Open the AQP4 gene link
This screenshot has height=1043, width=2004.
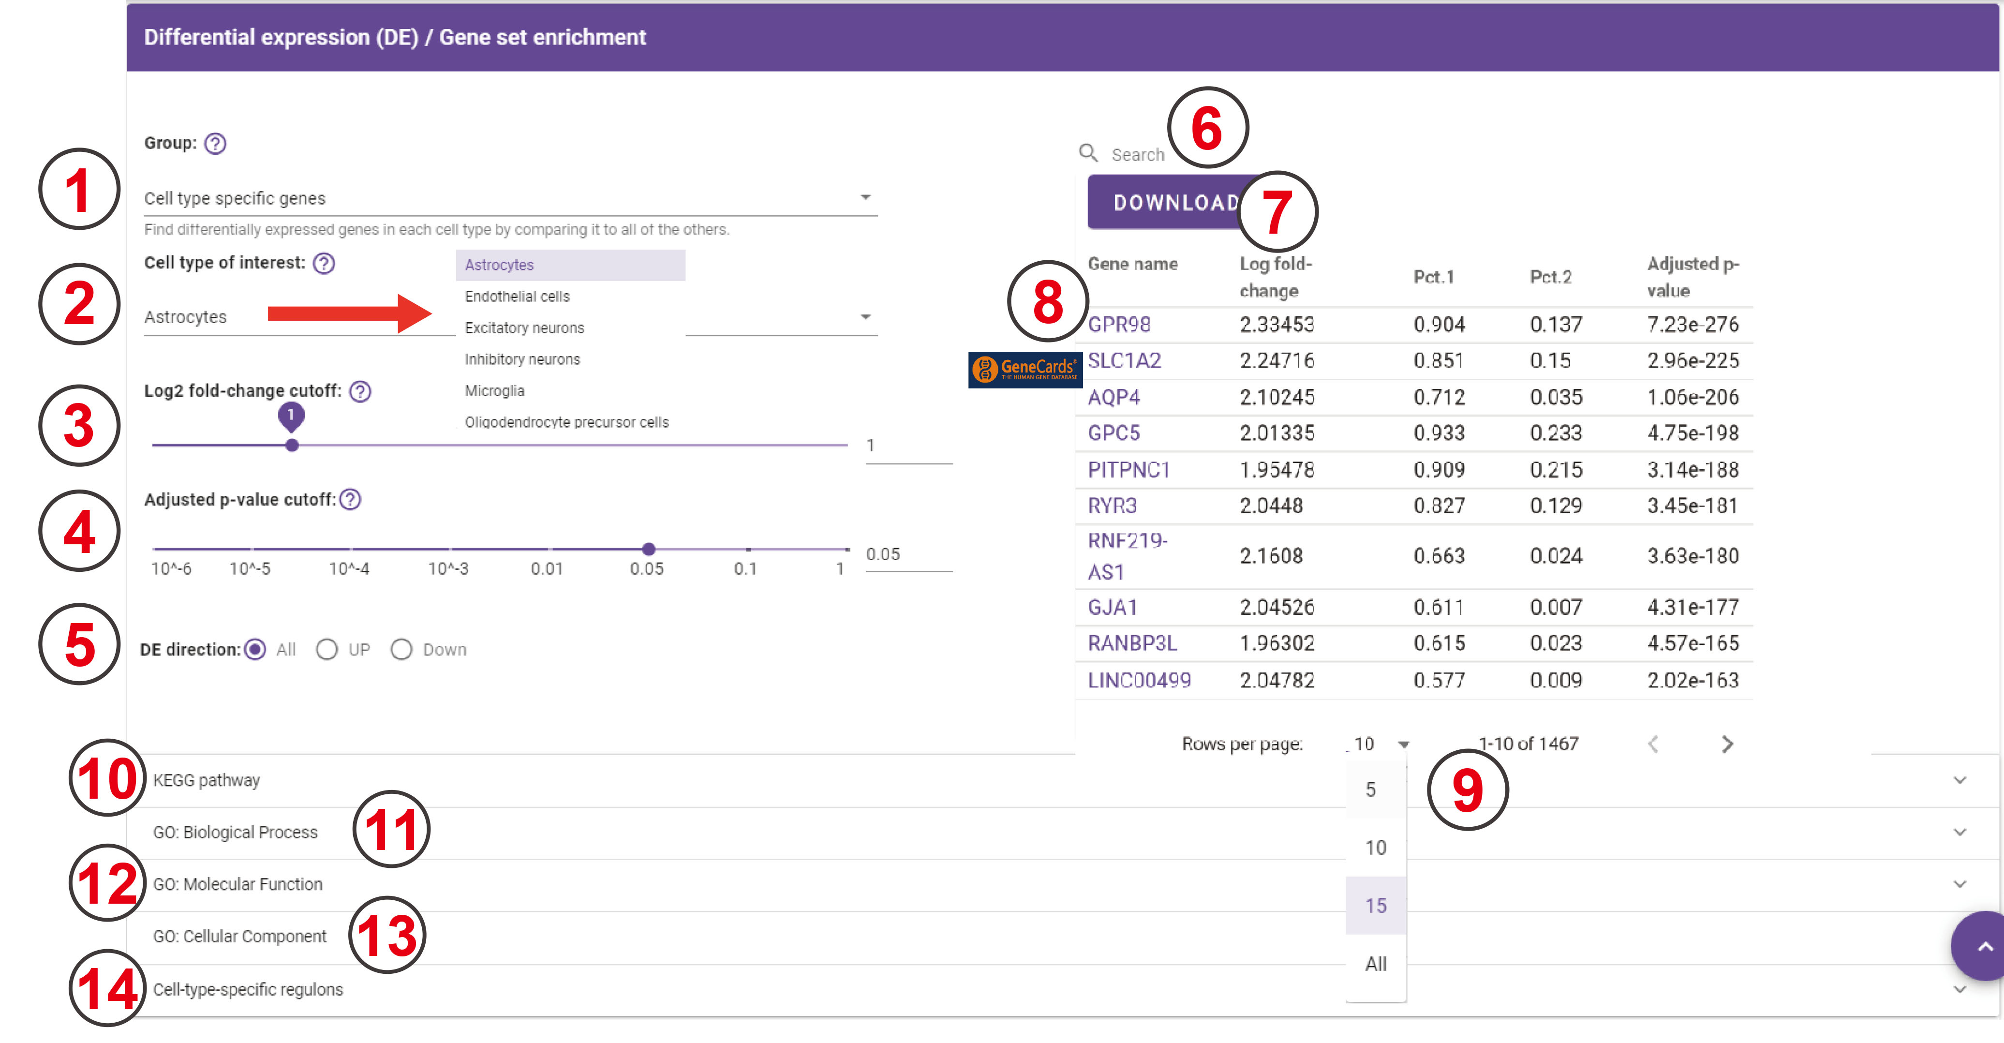[x=1113, y=398]
